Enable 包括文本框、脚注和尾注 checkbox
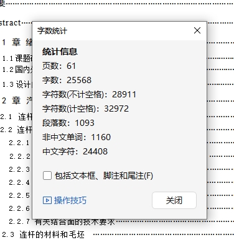This screenshot has height=240, width=234. coord(47,176)
